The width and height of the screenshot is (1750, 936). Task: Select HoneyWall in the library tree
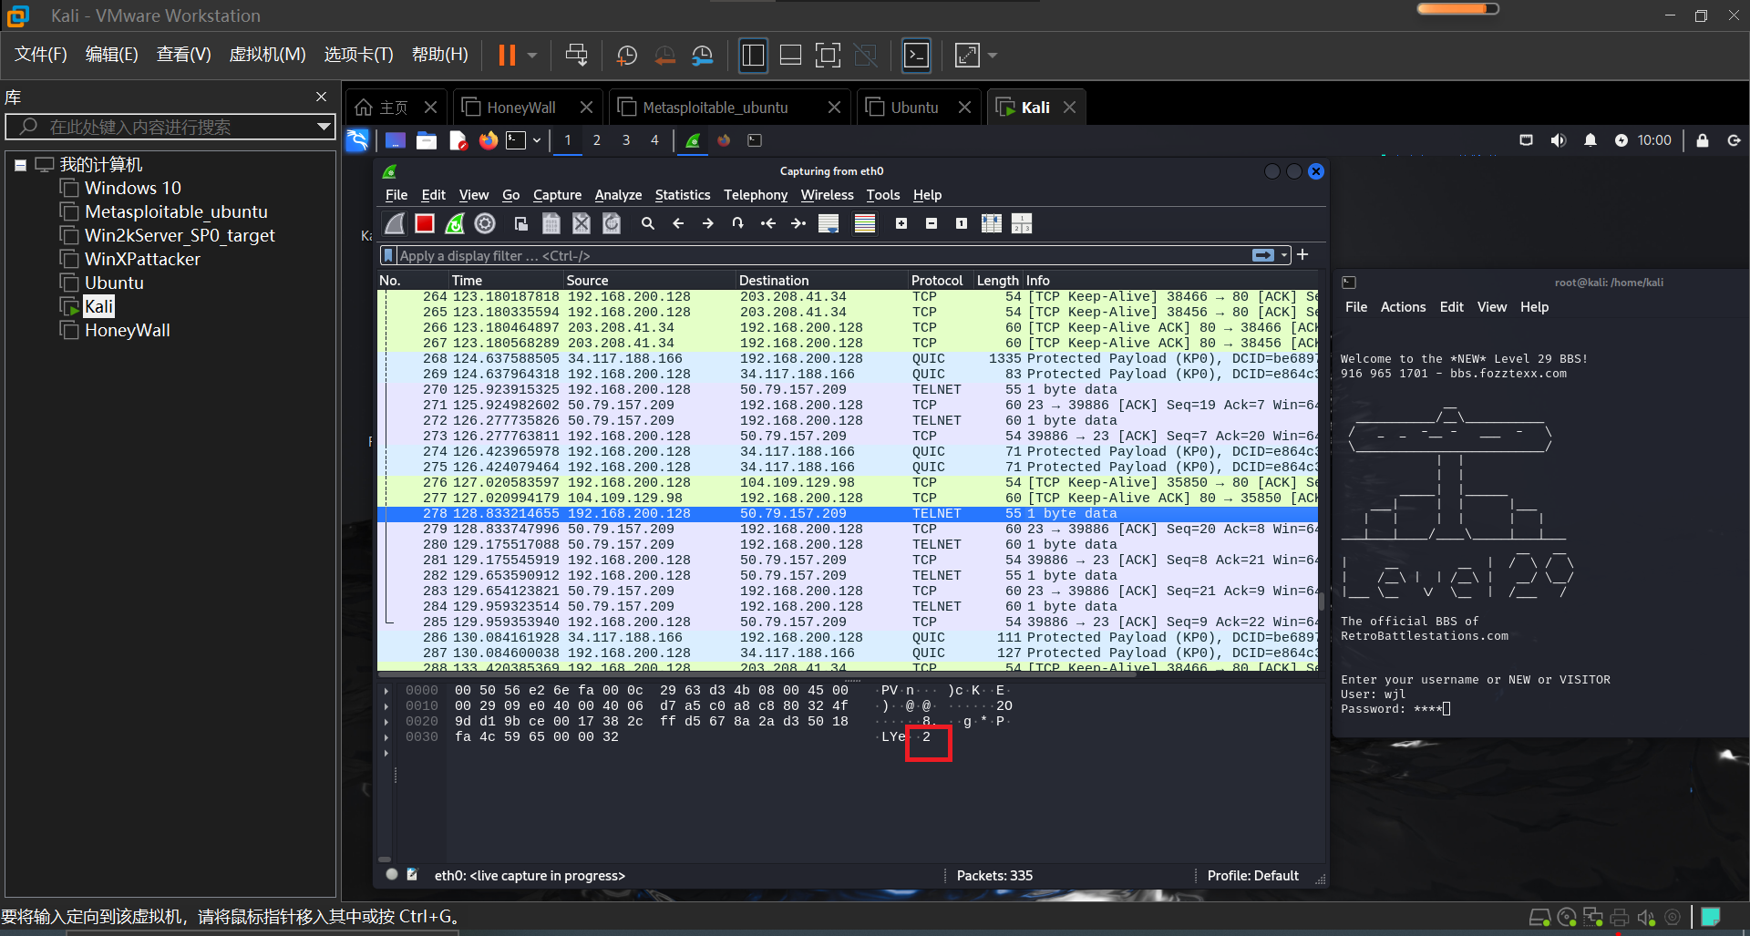(127, 330)
